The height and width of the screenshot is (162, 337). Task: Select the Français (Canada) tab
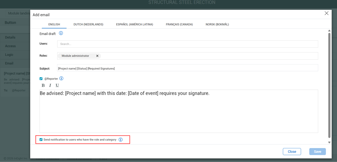point(179,24)
